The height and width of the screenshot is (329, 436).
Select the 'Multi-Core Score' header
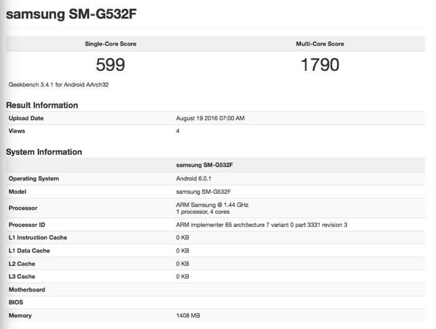click(320, 44)
